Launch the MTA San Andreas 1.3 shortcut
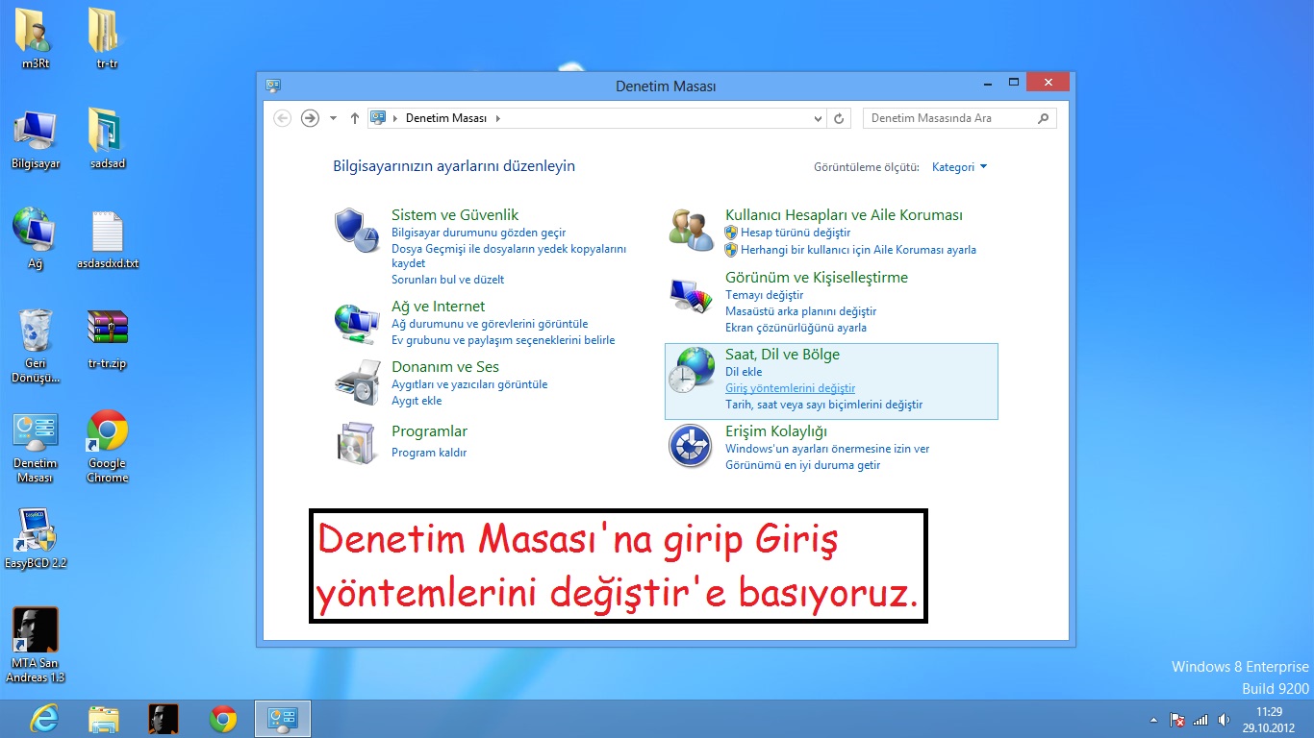The image size is (1314, 738). [36, 645]
